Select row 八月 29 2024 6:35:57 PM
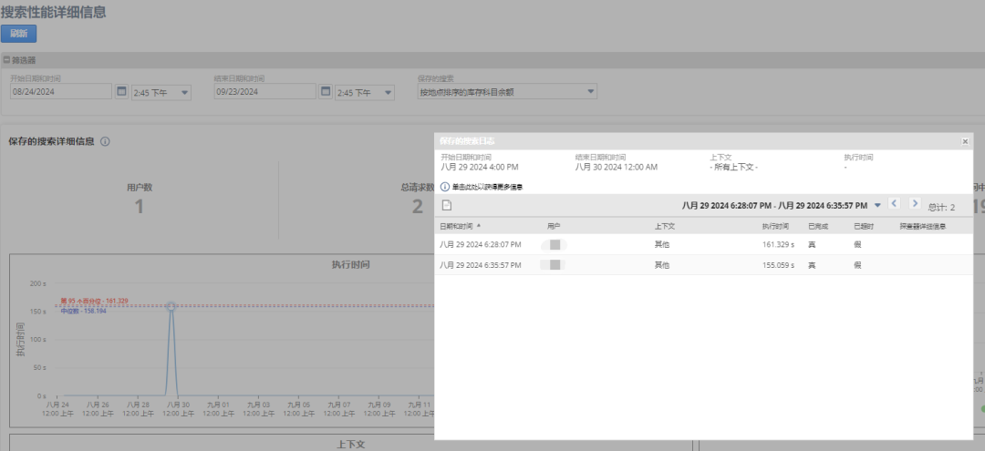This screenshot has width=985, height=451. 703,265
